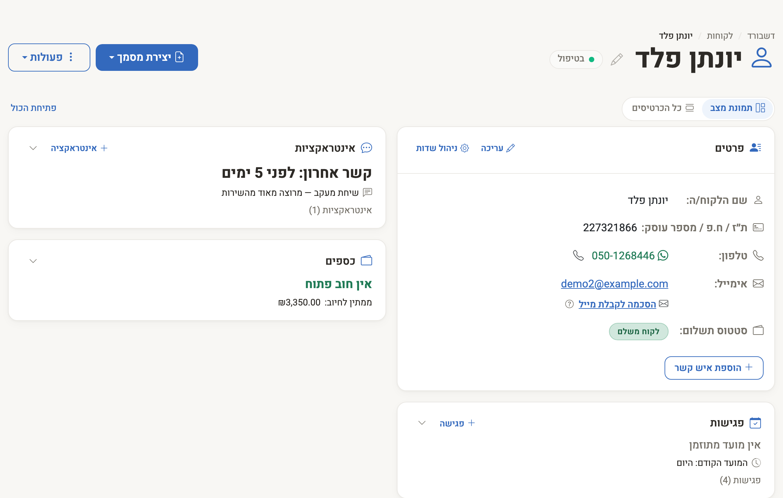
Task: Click the envelope icon next to אימייל label
Action: point(758,284)
